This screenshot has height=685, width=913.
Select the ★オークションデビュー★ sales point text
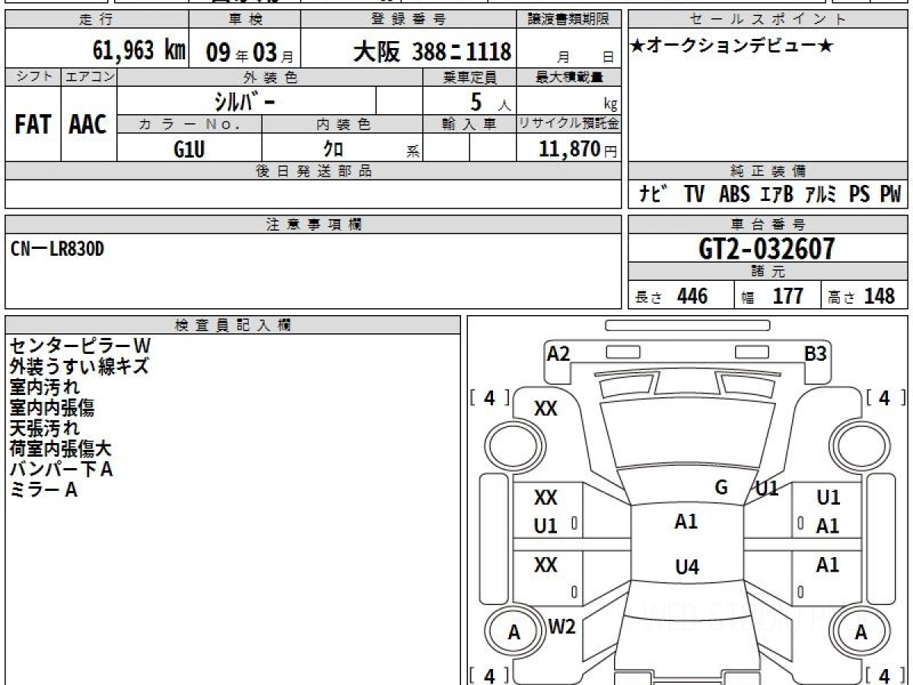point(732,46)
